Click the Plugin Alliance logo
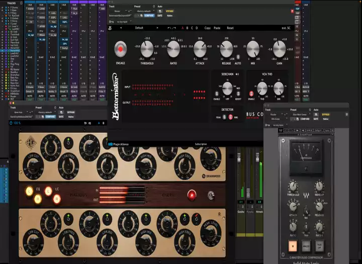 coord(119,144)
